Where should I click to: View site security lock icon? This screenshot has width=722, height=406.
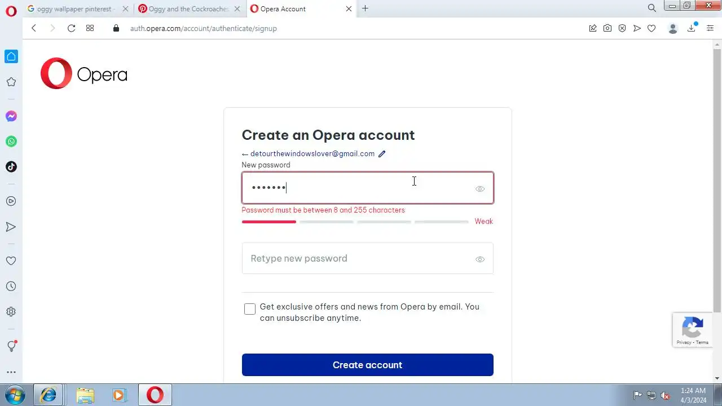(x=116, y=28)
